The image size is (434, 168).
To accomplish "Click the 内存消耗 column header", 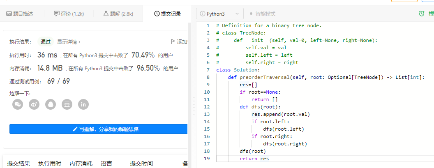I will 81,163.
